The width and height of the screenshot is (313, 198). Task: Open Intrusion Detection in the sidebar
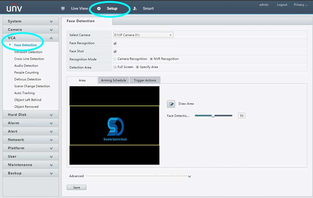click(28, 52)
